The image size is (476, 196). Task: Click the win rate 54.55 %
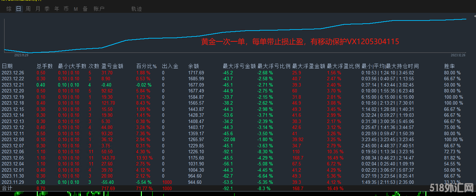click(x=453, y=164)
